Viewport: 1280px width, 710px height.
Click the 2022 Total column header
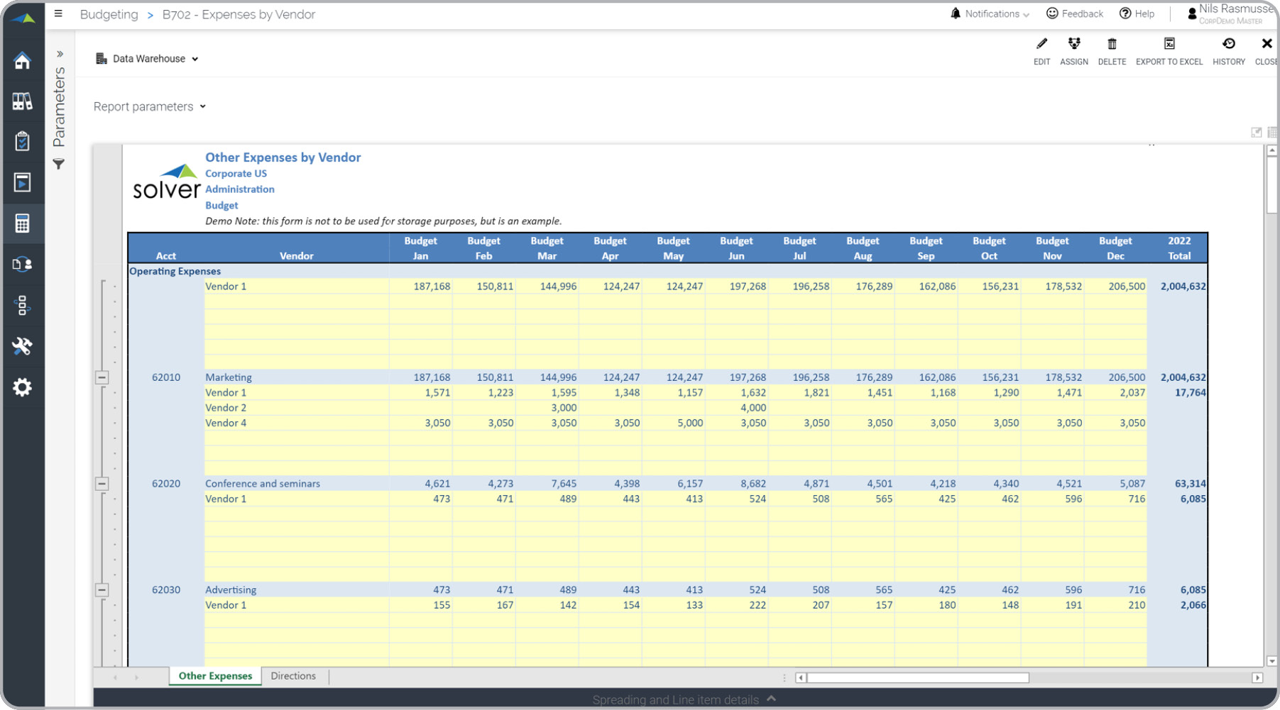(1179, 248)
